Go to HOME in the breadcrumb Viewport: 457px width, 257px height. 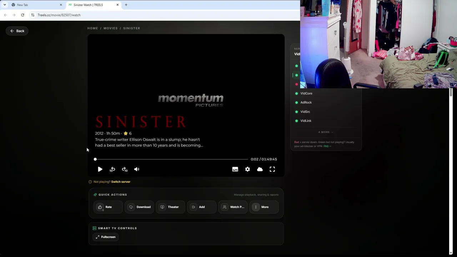pos(92,28)
